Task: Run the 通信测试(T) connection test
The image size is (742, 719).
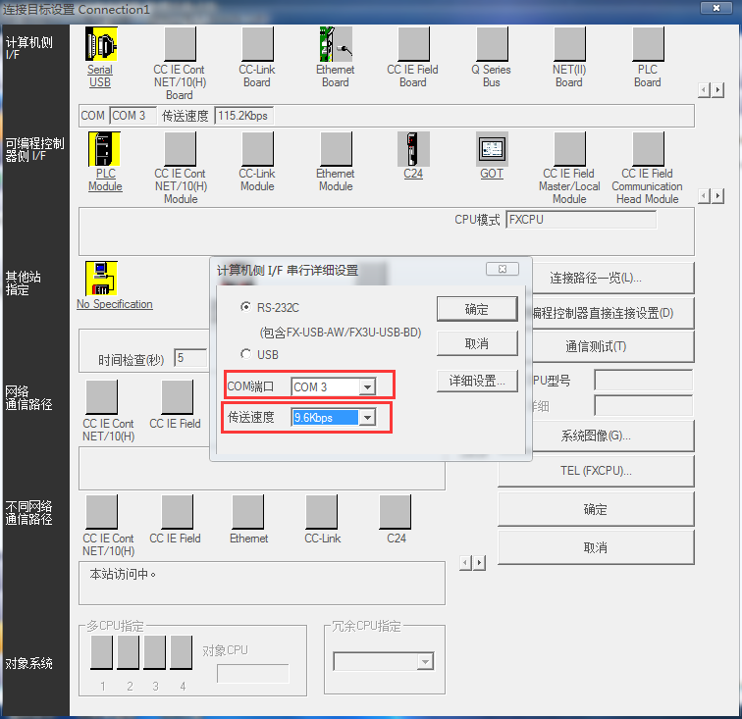Action: [x=595, y=346]
